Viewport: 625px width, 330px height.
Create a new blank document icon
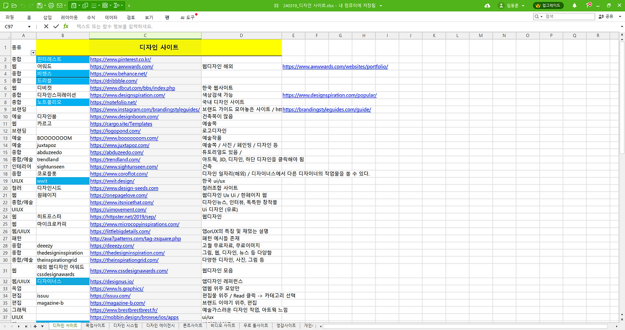(5, 5)
